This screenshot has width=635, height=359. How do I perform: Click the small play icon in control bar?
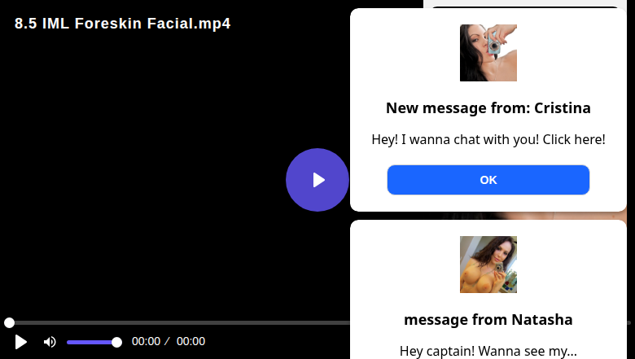pyautogui.click(x=21, y=342)
